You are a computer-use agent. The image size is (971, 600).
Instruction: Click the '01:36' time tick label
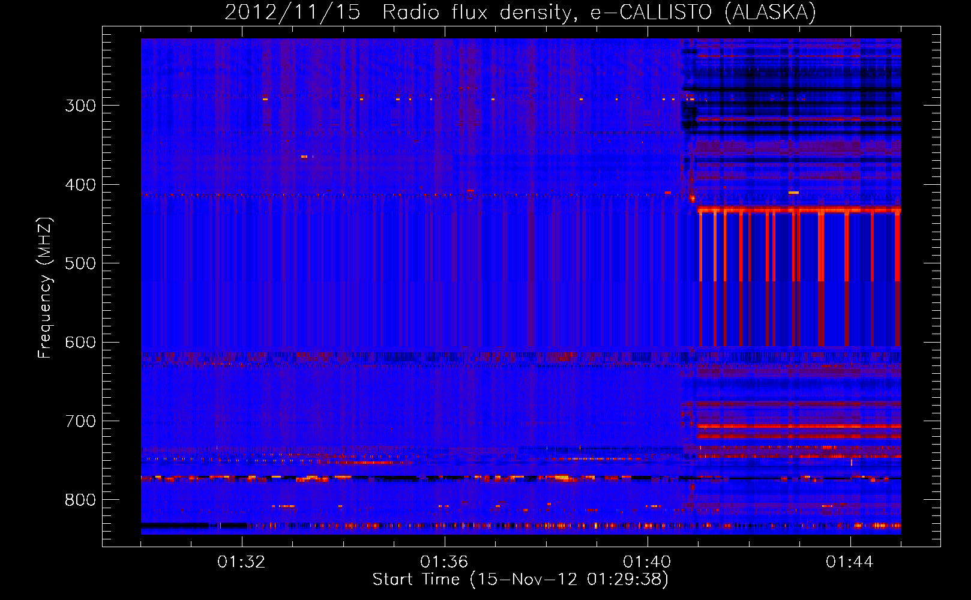pos(444,562)
